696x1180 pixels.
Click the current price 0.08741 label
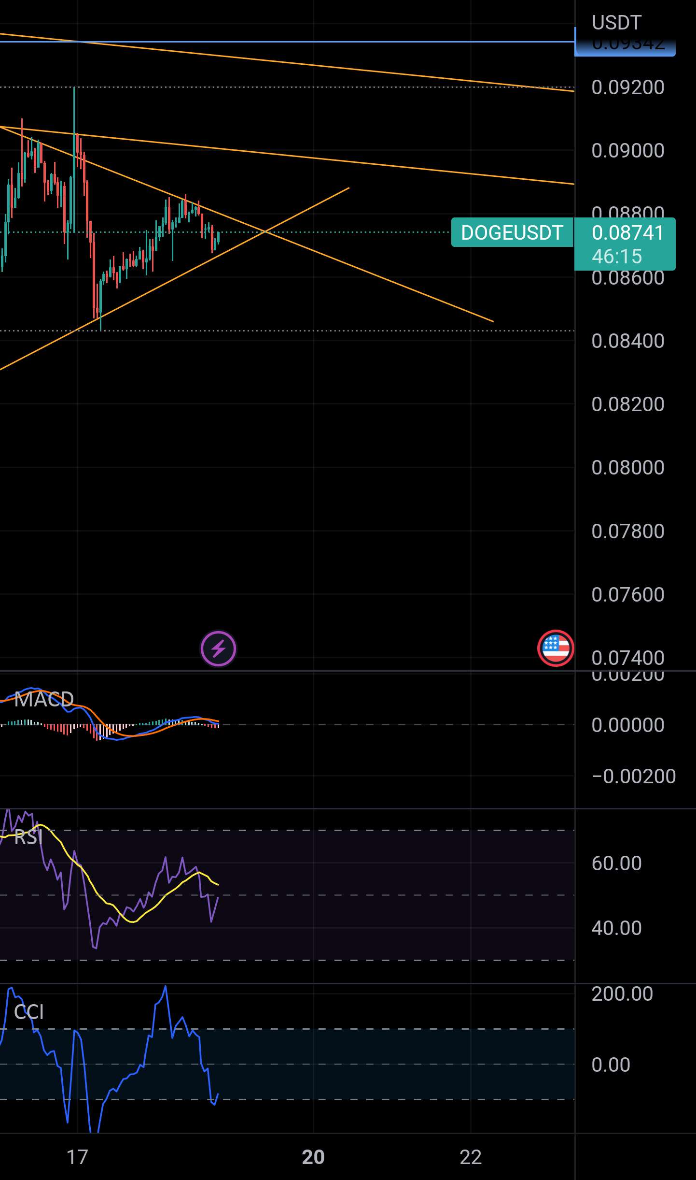[x=628, y=233]
